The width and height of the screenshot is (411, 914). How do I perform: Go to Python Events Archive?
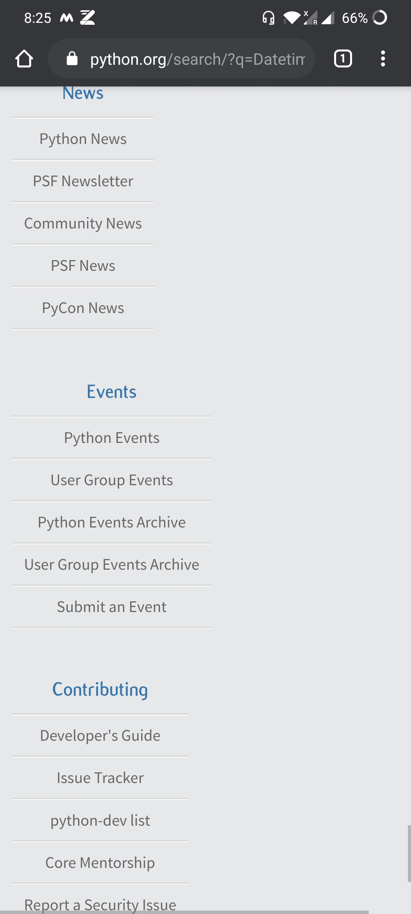tap(112, 523)
